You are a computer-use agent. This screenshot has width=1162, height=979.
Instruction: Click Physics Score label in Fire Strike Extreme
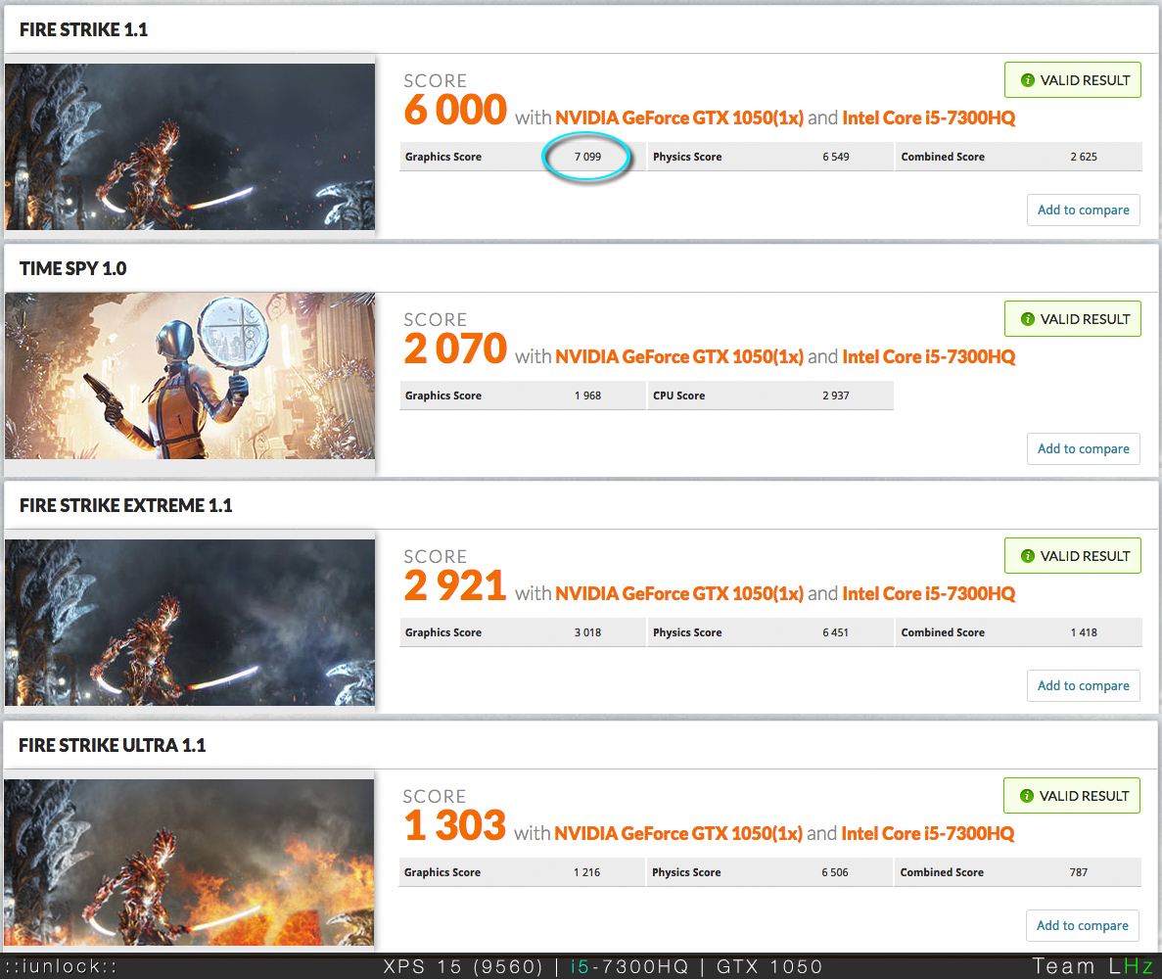click(x=687, y=632)
